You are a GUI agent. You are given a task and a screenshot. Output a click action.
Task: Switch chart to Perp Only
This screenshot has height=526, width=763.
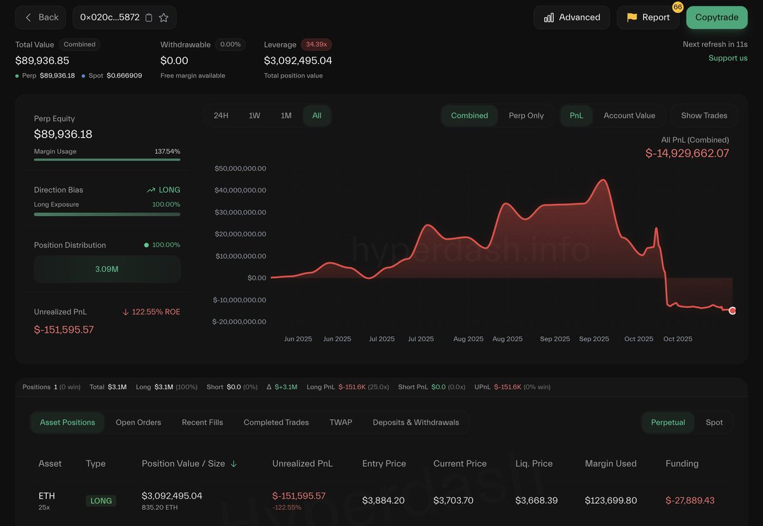click(x=526, y=116)
